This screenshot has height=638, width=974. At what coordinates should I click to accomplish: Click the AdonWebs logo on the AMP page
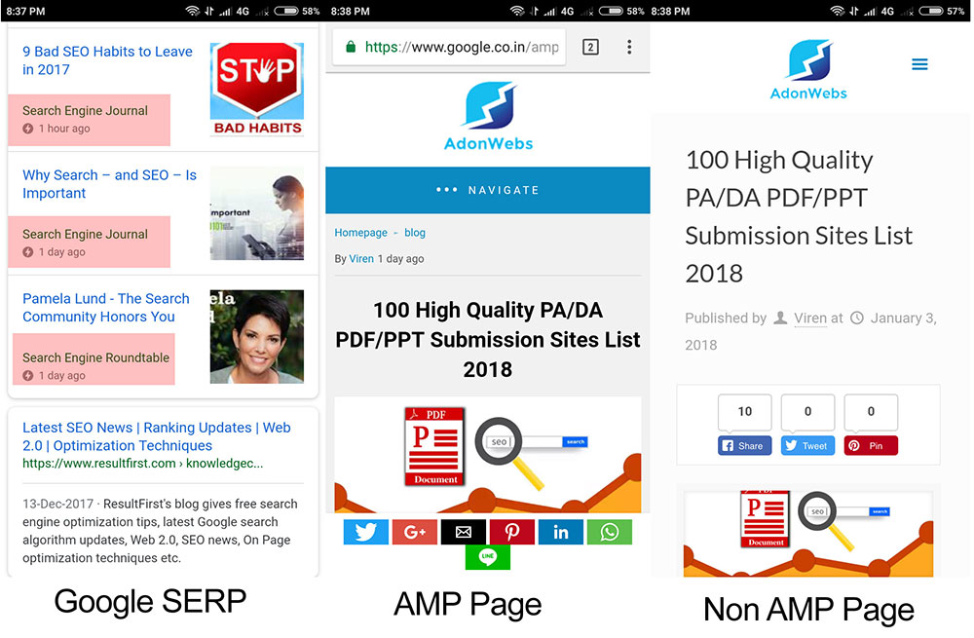click(489, 116)
